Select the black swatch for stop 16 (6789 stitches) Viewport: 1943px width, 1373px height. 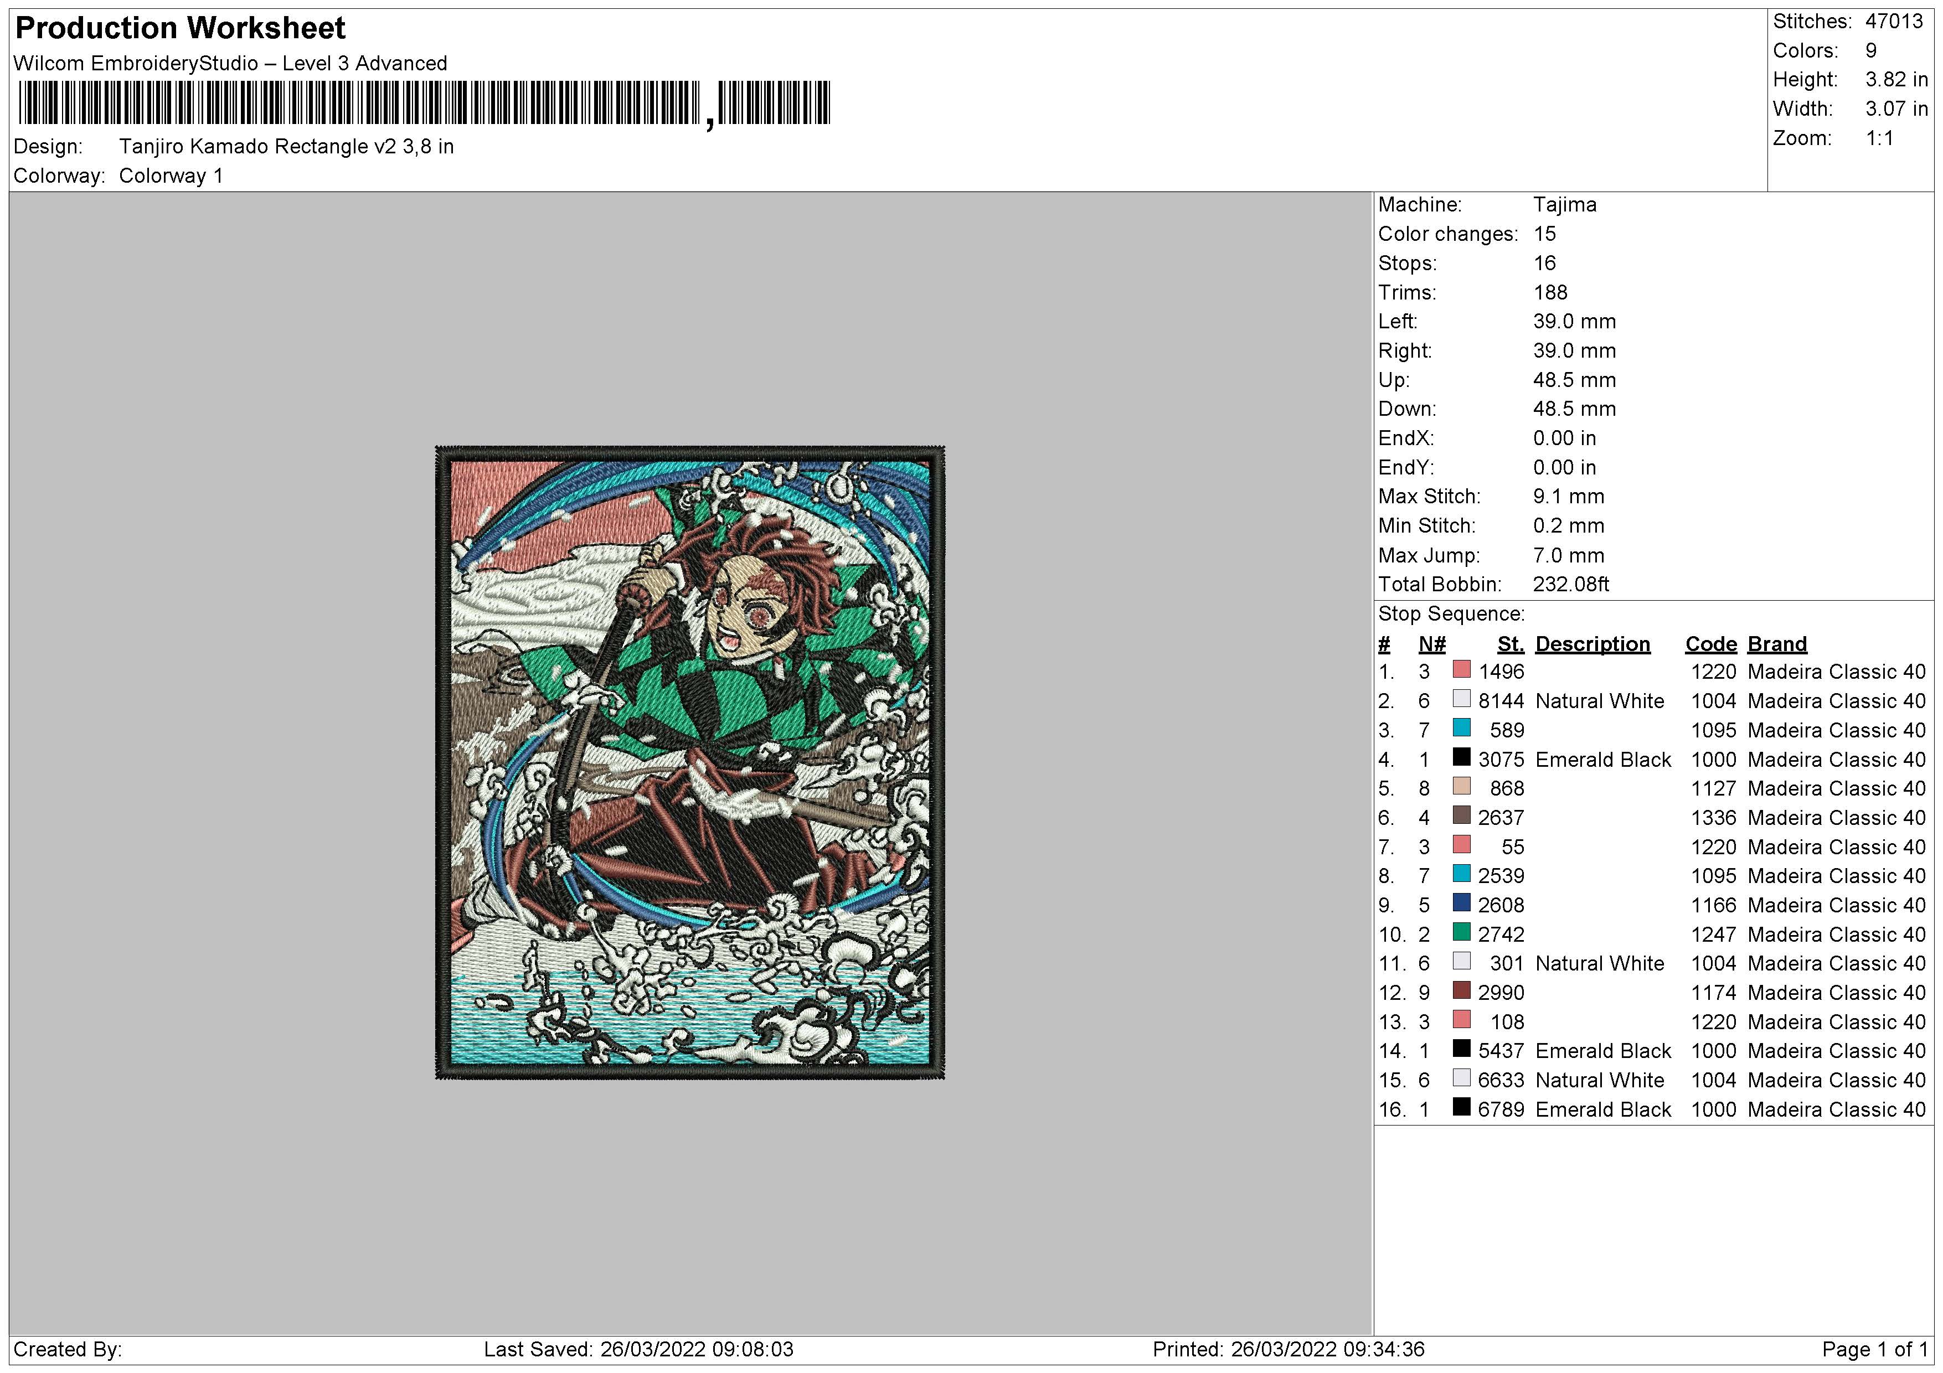pos(1461,1107)
